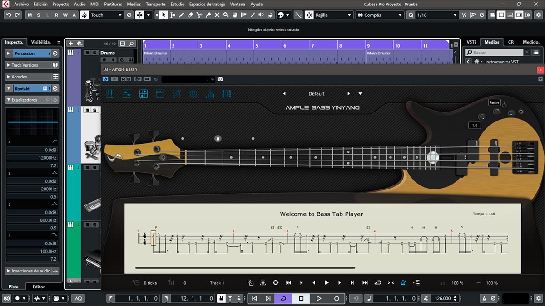This screenshot has height=306, width=545.
Task: Click the record button in transport bar
Action: click(337, 298)
